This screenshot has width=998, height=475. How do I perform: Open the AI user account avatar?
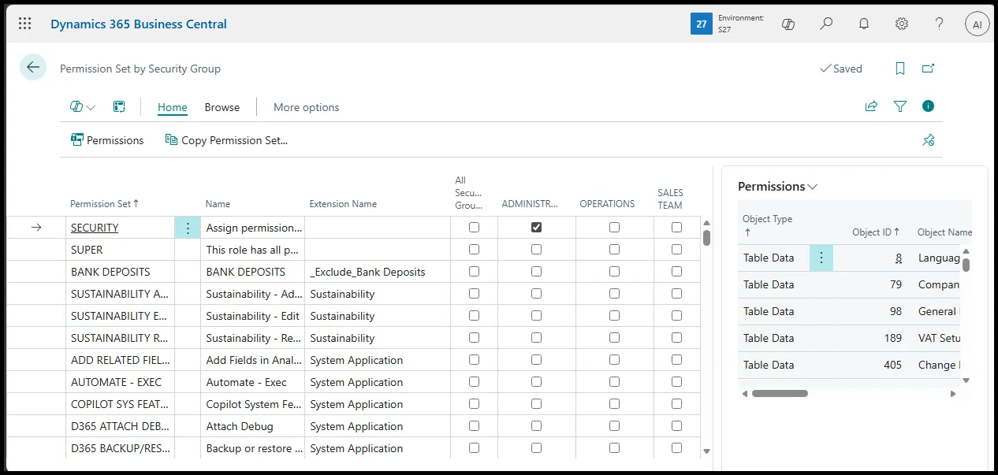point(978,24)
